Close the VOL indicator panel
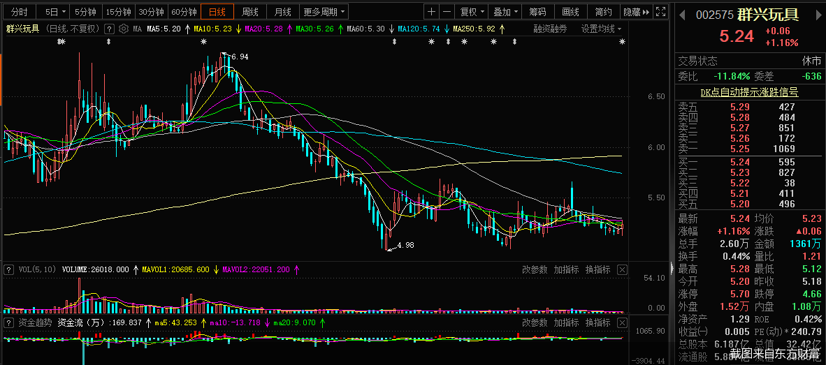Image resolution: width=826 pixels, height=365 pixels. click(x=622, y=269)
